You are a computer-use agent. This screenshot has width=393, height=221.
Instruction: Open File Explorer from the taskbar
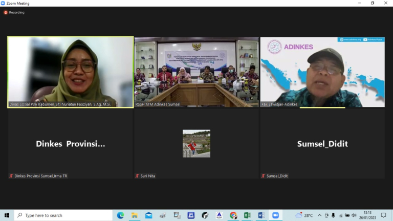135,215
